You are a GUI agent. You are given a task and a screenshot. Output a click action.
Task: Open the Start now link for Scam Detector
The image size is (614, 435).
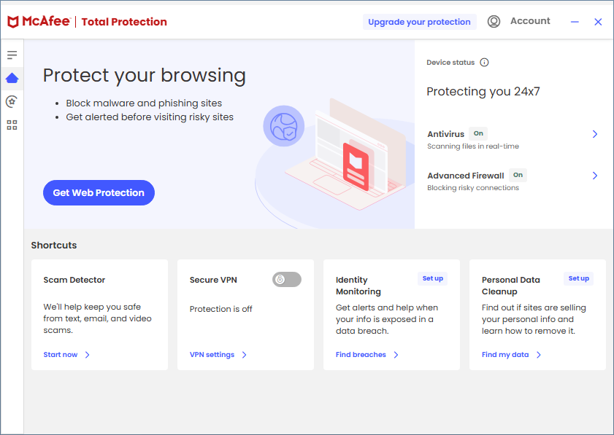click(61, 355)
